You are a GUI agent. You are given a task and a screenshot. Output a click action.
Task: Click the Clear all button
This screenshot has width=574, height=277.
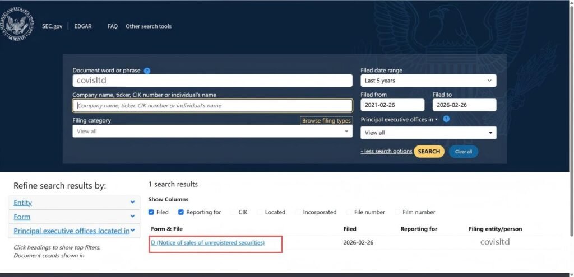pyautogui.click(x=463, y=152)
